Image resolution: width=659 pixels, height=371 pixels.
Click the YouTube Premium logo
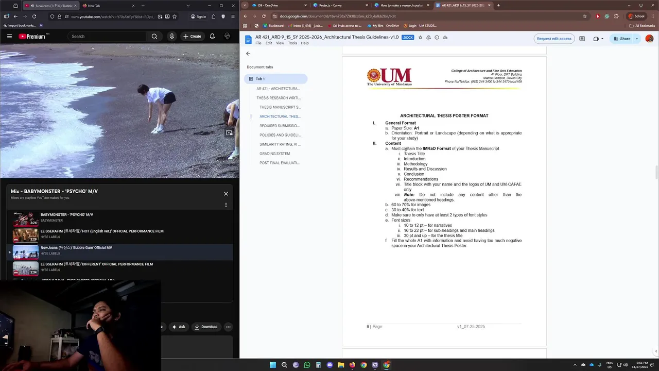click(32, 37)
